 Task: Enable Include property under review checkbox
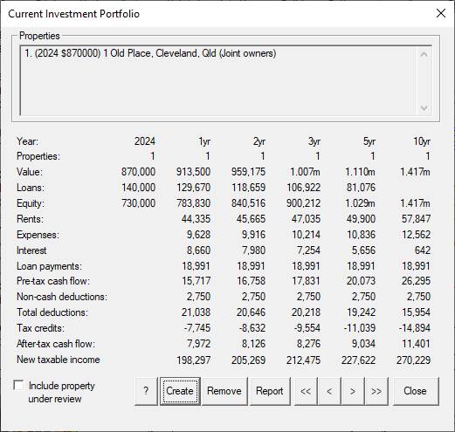[18, 386]
